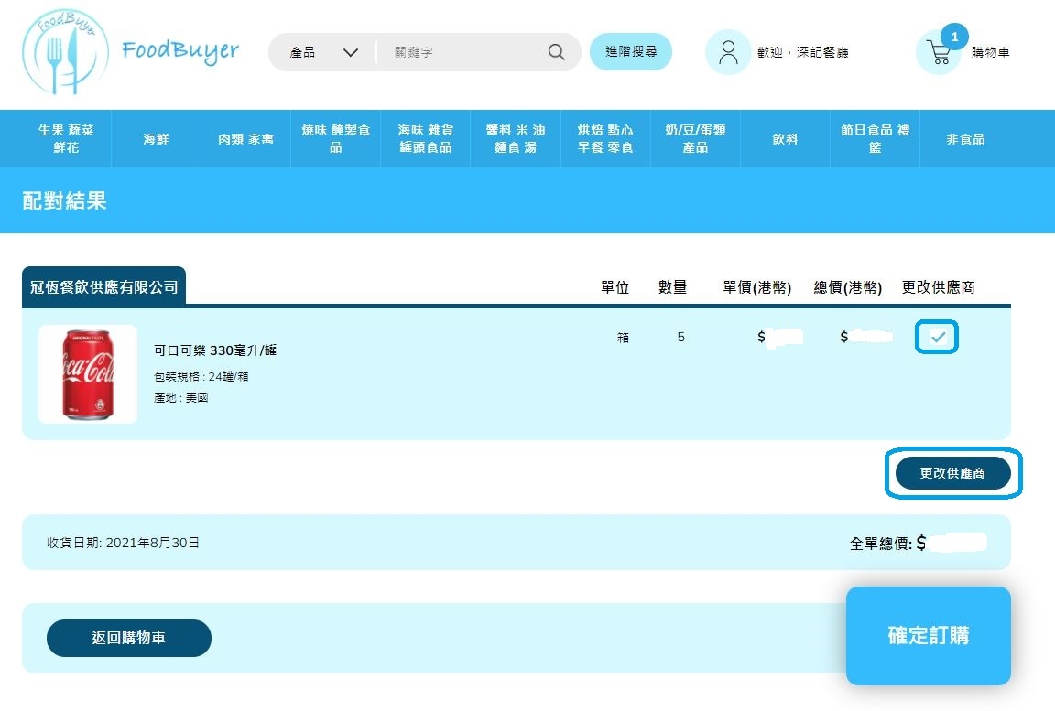Click the FoodBuyer fork and knife logo
Viewport: 1055px width, 711px height.
65,52
